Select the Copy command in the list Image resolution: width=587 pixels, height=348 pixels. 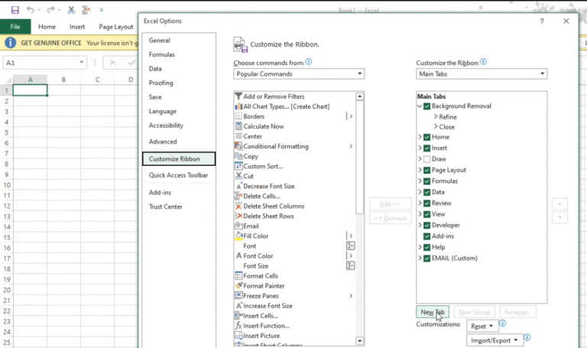294,156
